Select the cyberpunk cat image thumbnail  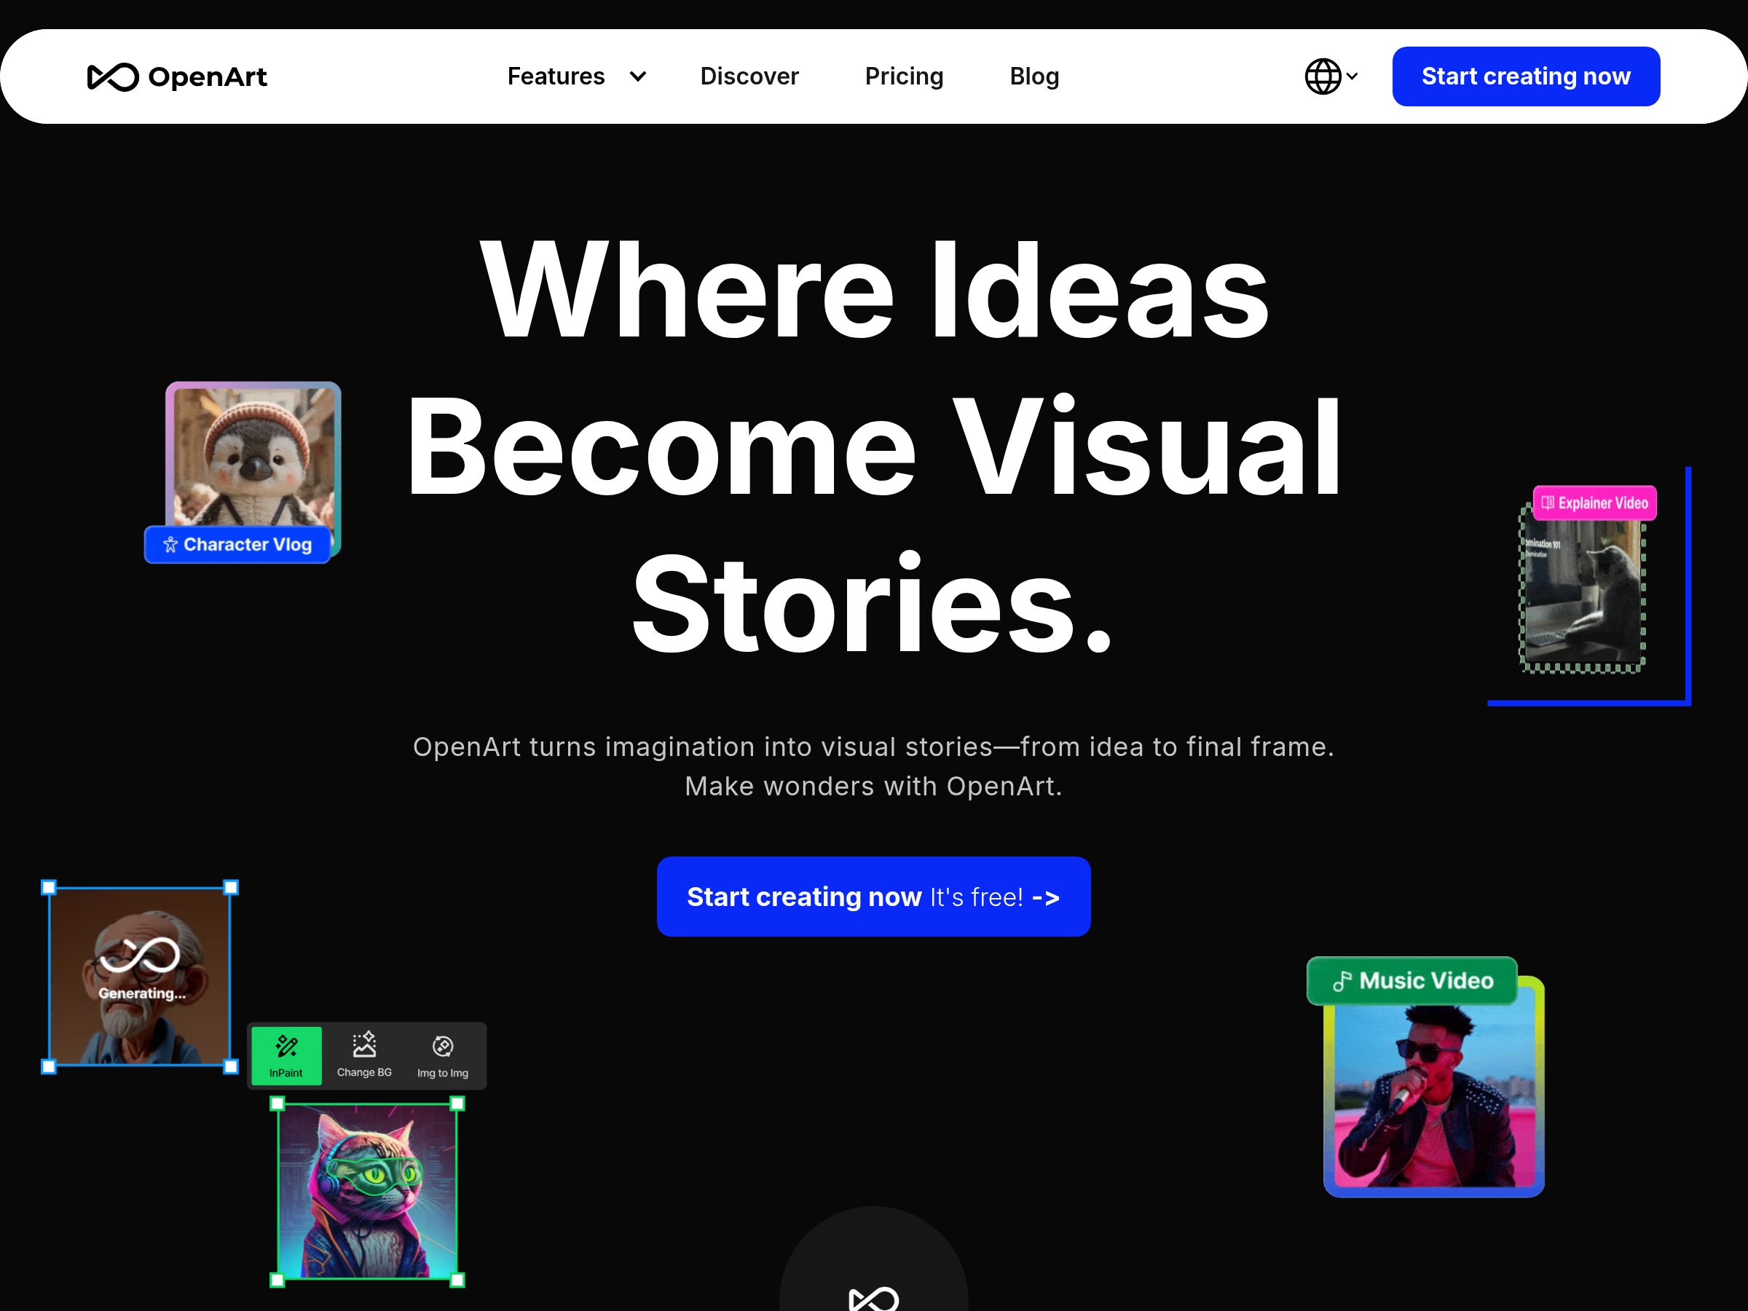368,1191
